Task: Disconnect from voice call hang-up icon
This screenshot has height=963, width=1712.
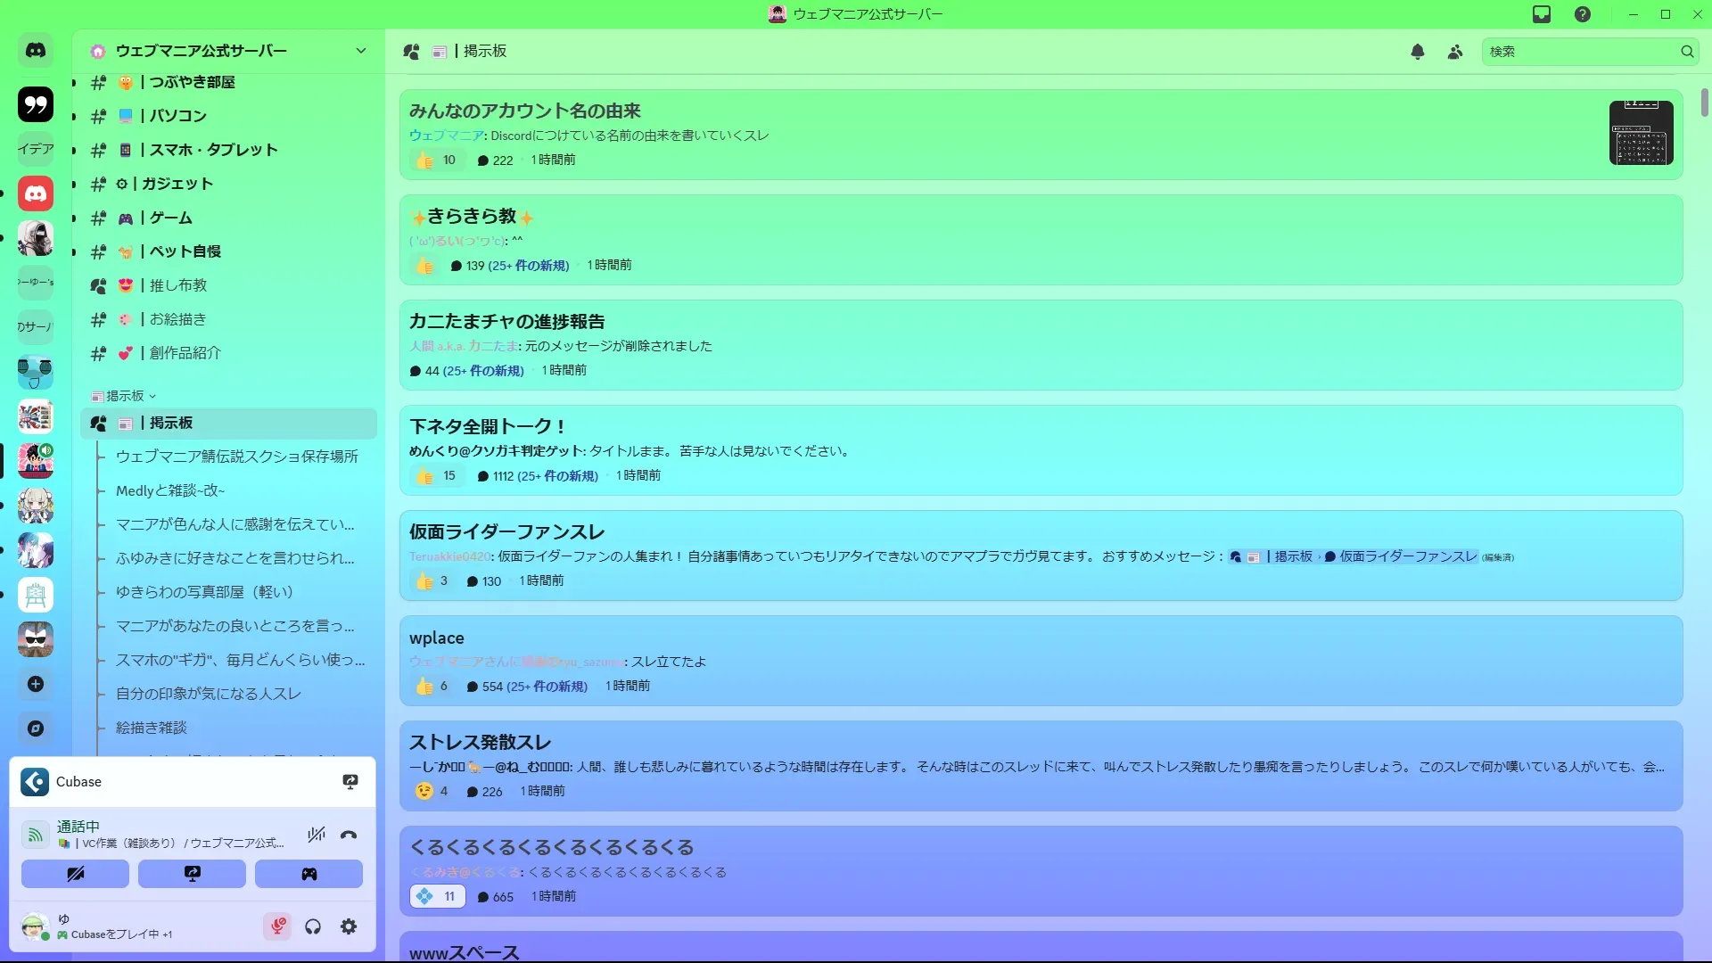Action: pos(349,835)
